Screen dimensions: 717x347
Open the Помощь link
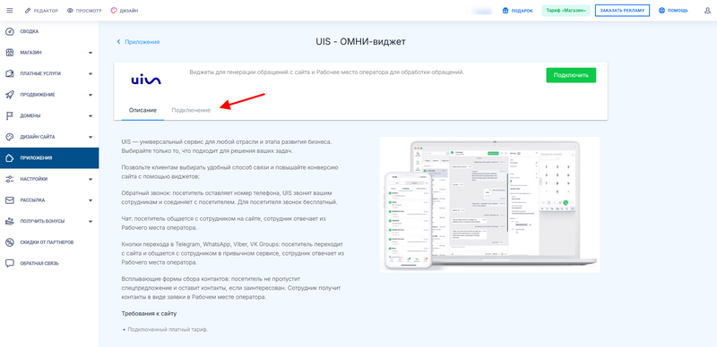pyautogui.click(x=673, y=11)
